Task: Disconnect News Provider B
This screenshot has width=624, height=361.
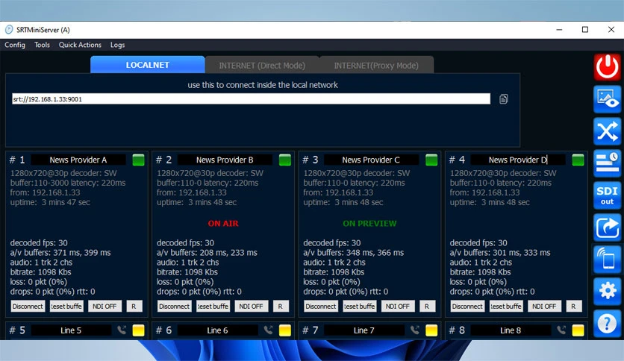Action: [175, 306]
